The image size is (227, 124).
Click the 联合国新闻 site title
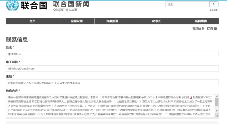pos(71,4)
